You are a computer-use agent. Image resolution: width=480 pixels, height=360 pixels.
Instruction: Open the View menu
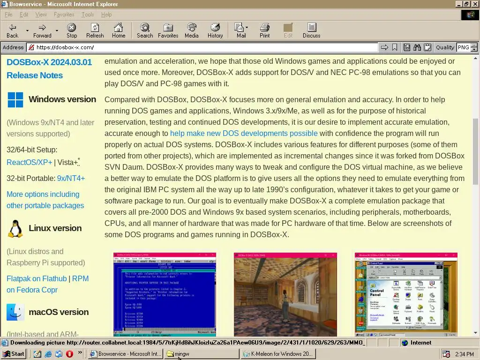(41, 15)
